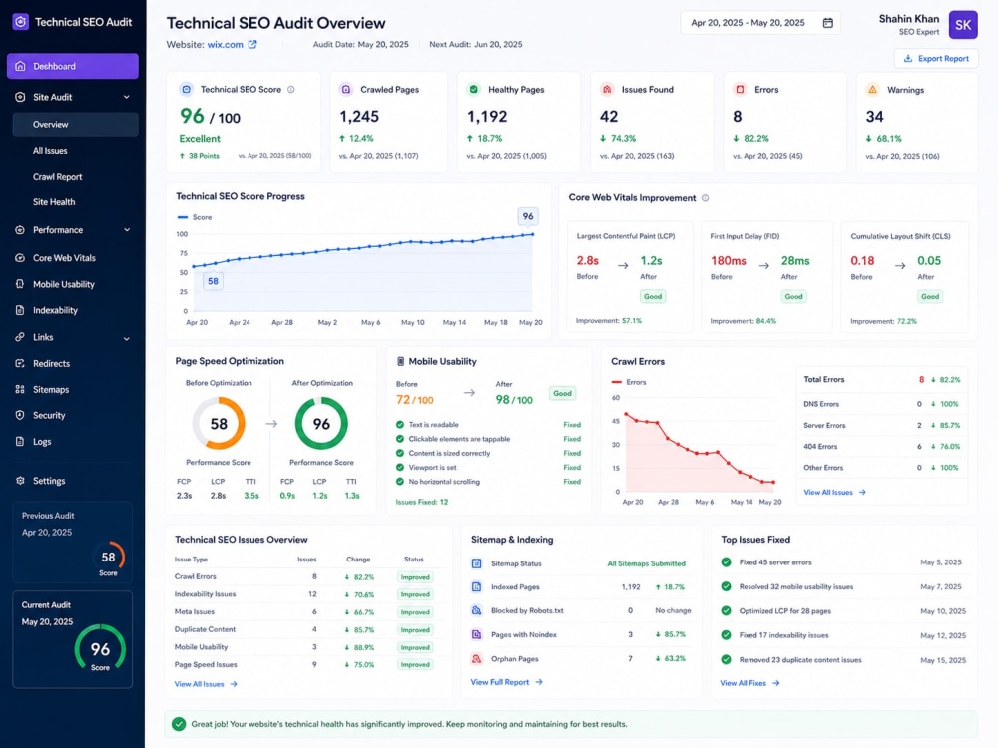Click the Before Optimization 58 donut gauge
Screen dimensions: 998x748
[x=219, y=424]
